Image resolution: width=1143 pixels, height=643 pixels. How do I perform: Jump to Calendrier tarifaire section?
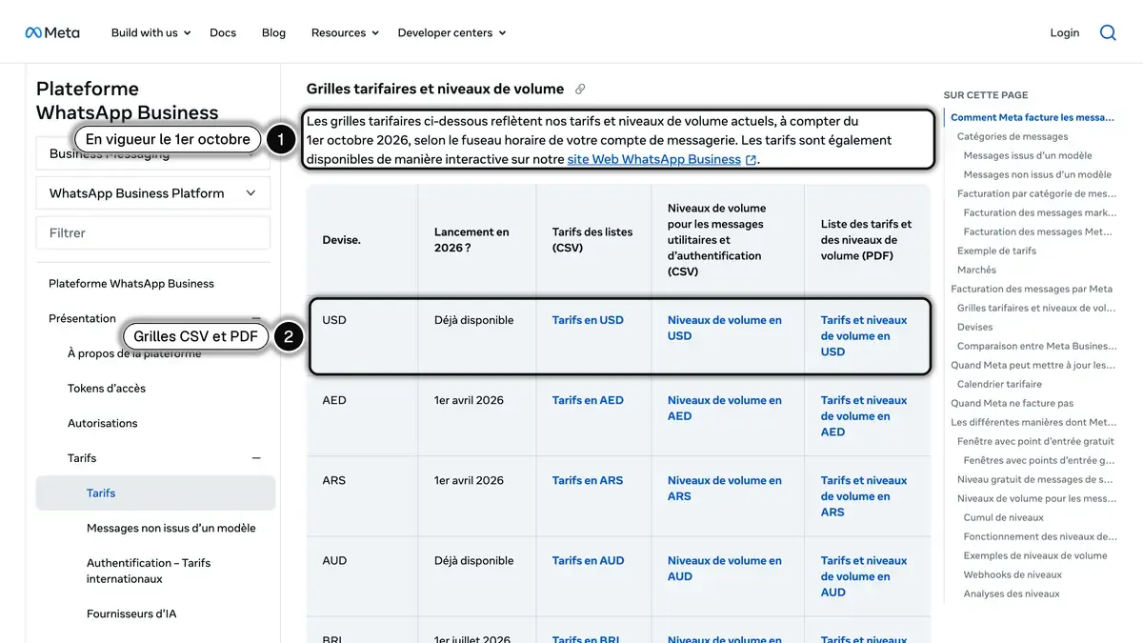(999, 384)
